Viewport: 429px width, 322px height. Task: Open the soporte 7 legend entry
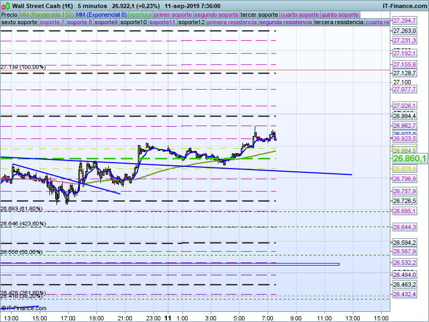[x=52, y=22]
